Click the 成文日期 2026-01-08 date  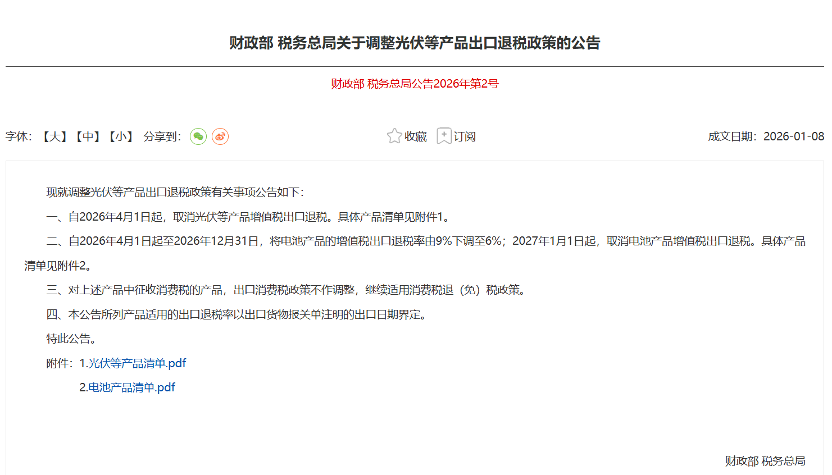click(x=766, y=136)
